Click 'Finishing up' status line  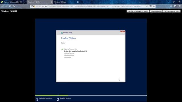pos(67,57)
